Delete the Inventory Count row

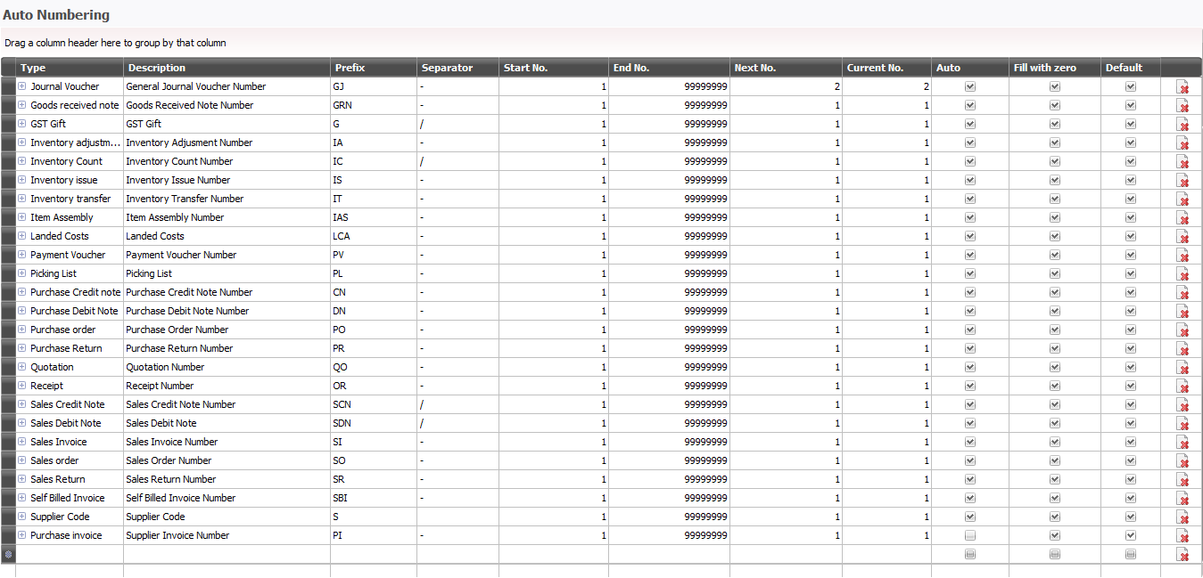1183,162
